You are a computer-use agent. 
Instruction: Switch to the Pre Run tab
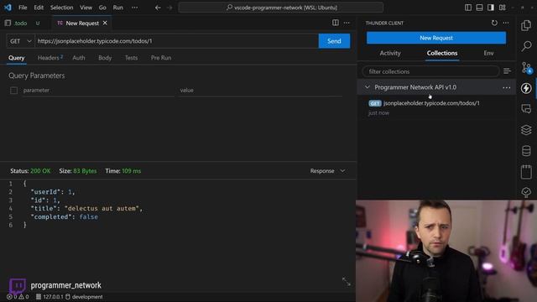pos(161,58)
